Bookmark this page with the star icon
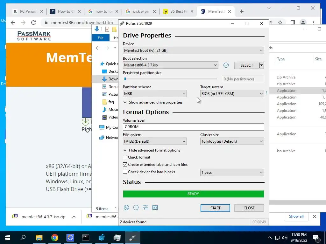326x244 pixels. (280, 23)
